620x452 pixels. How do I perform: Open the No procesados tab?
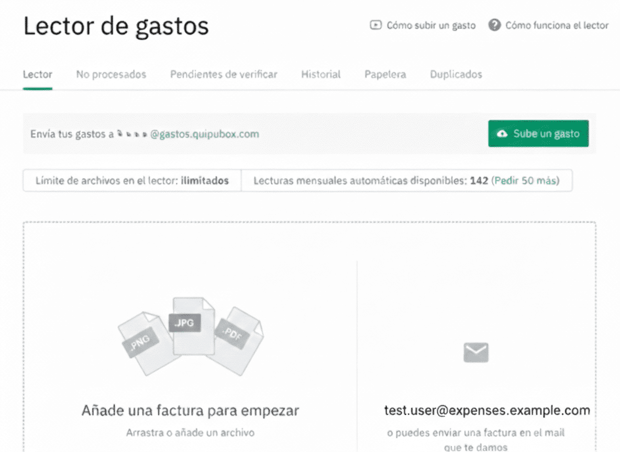[x=111, y=74]
